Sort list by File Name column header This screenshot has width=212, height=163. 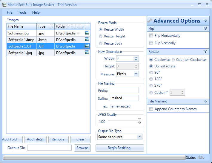coord(21,26)
